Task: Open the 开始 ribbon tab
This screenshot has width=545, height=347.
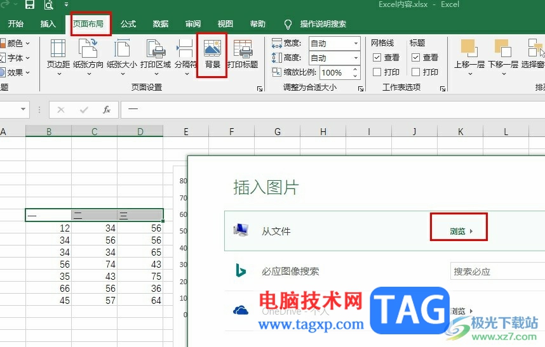Action: (16, 24)
